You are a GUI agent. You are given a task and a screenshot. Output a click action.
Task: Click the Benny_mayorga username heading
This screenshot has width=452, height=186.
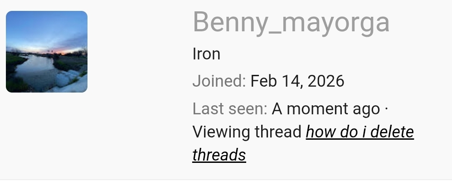click(x=291, y=23)
